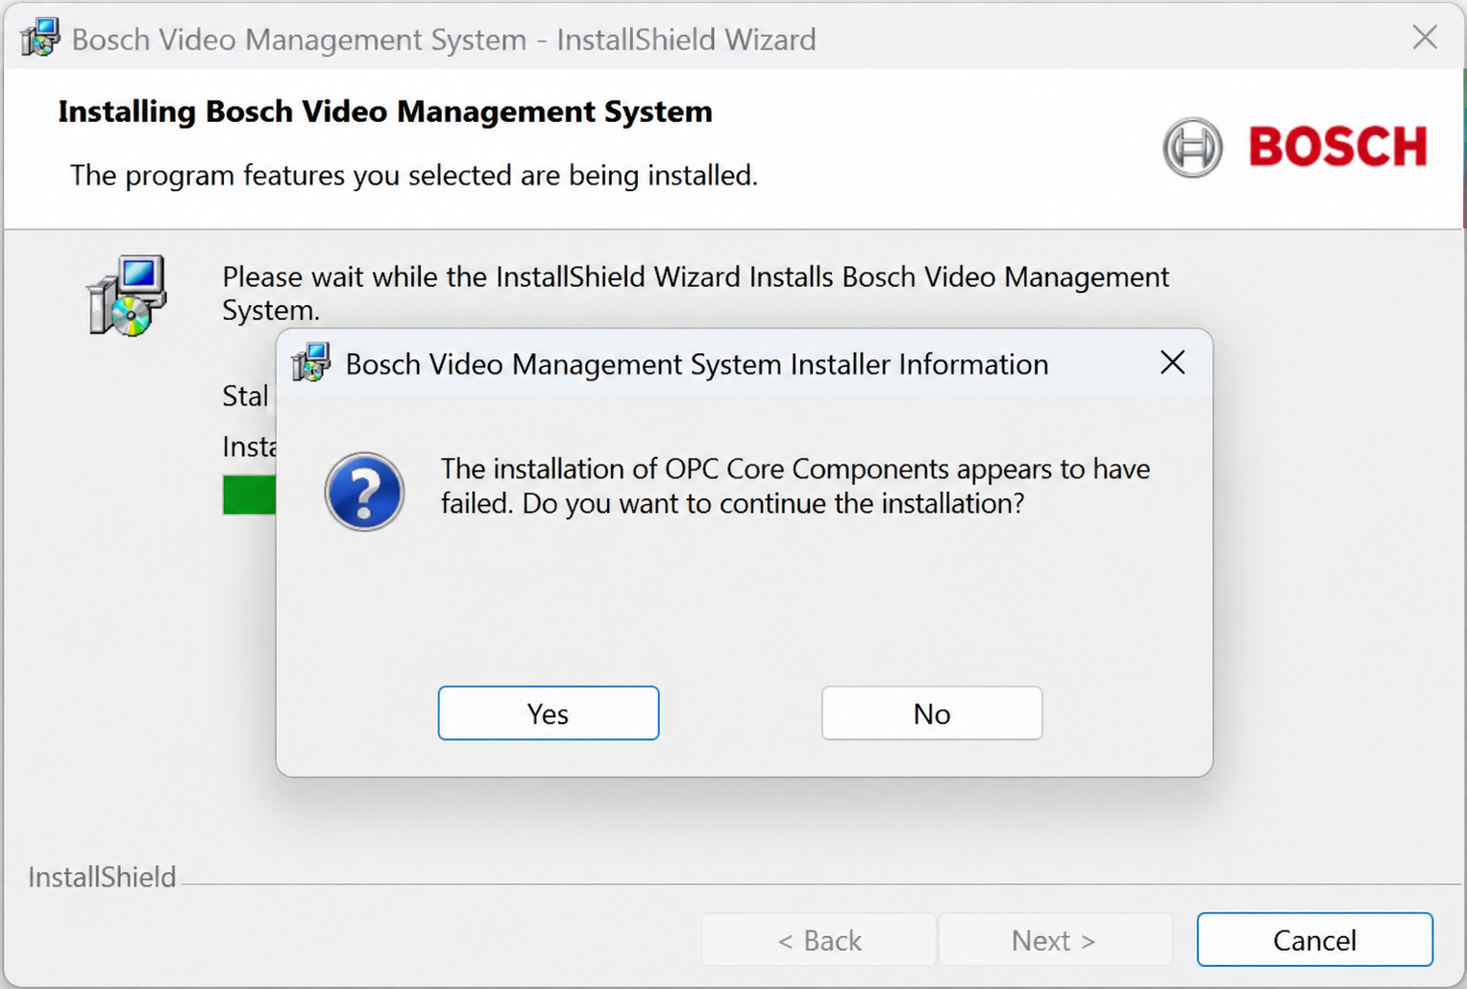1467x989 pixels.
Task: Click the disabled Back button
Action: tap(819, 939)
